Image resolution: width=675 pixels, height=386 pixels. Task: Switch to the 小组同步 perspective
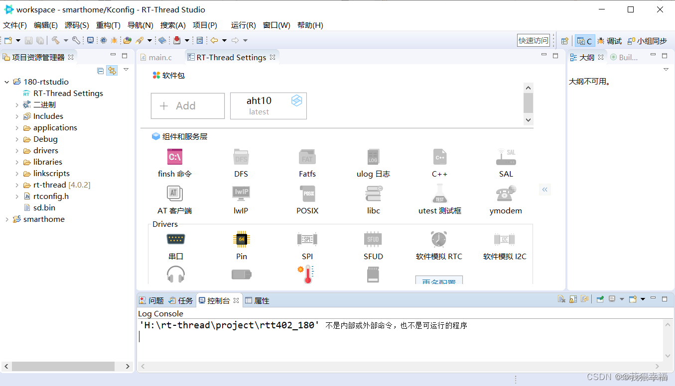point(647,41)
